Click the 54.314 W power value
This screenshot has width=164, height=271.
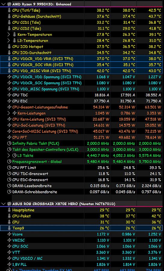101,107
